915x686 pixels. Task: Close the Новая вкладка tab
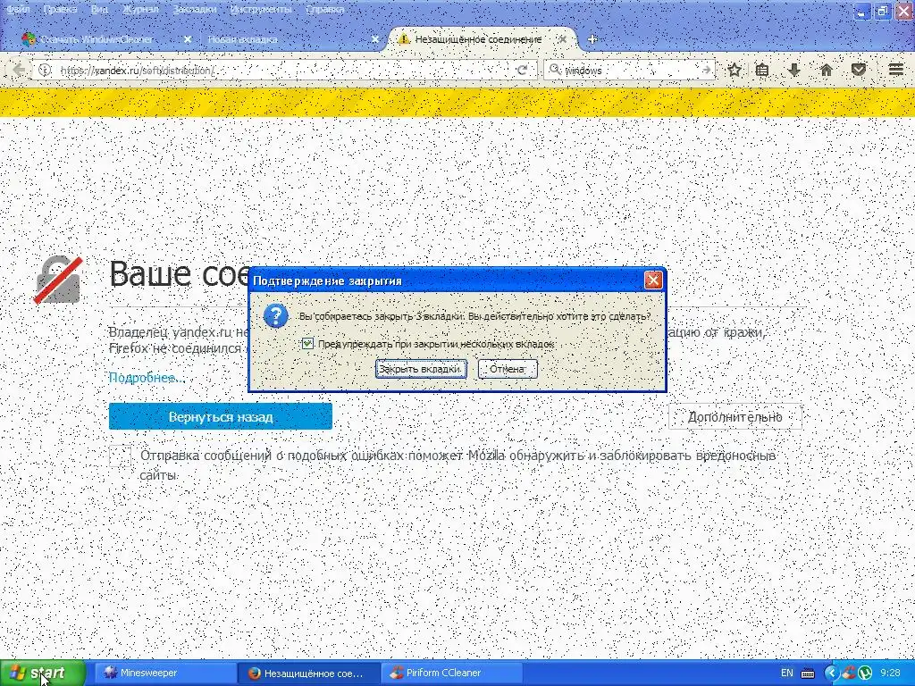375,39
